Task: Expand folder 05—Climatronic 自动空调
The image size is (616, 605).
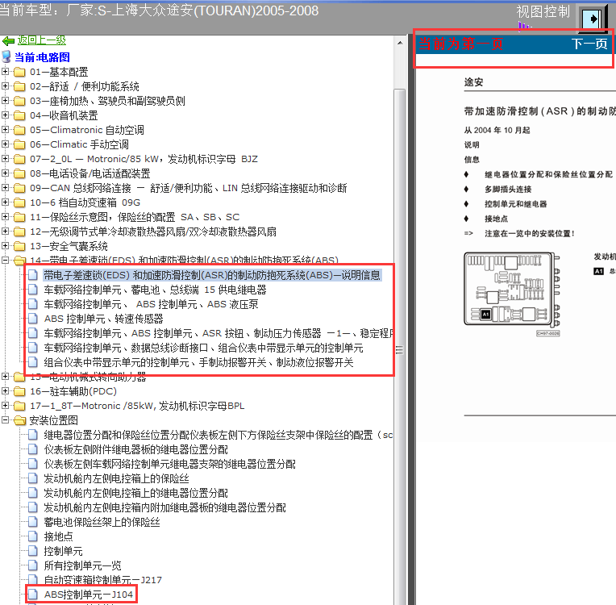Action: [5, 130]
